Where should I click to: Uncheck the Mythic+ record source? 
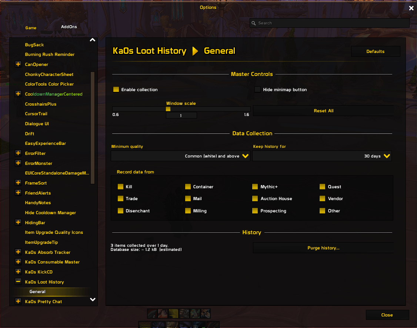(255, 187)
